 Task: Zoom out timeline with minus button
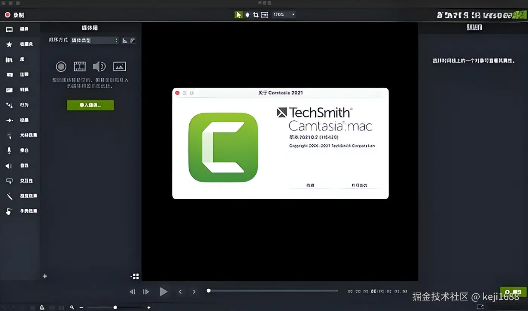click(81, 308)
